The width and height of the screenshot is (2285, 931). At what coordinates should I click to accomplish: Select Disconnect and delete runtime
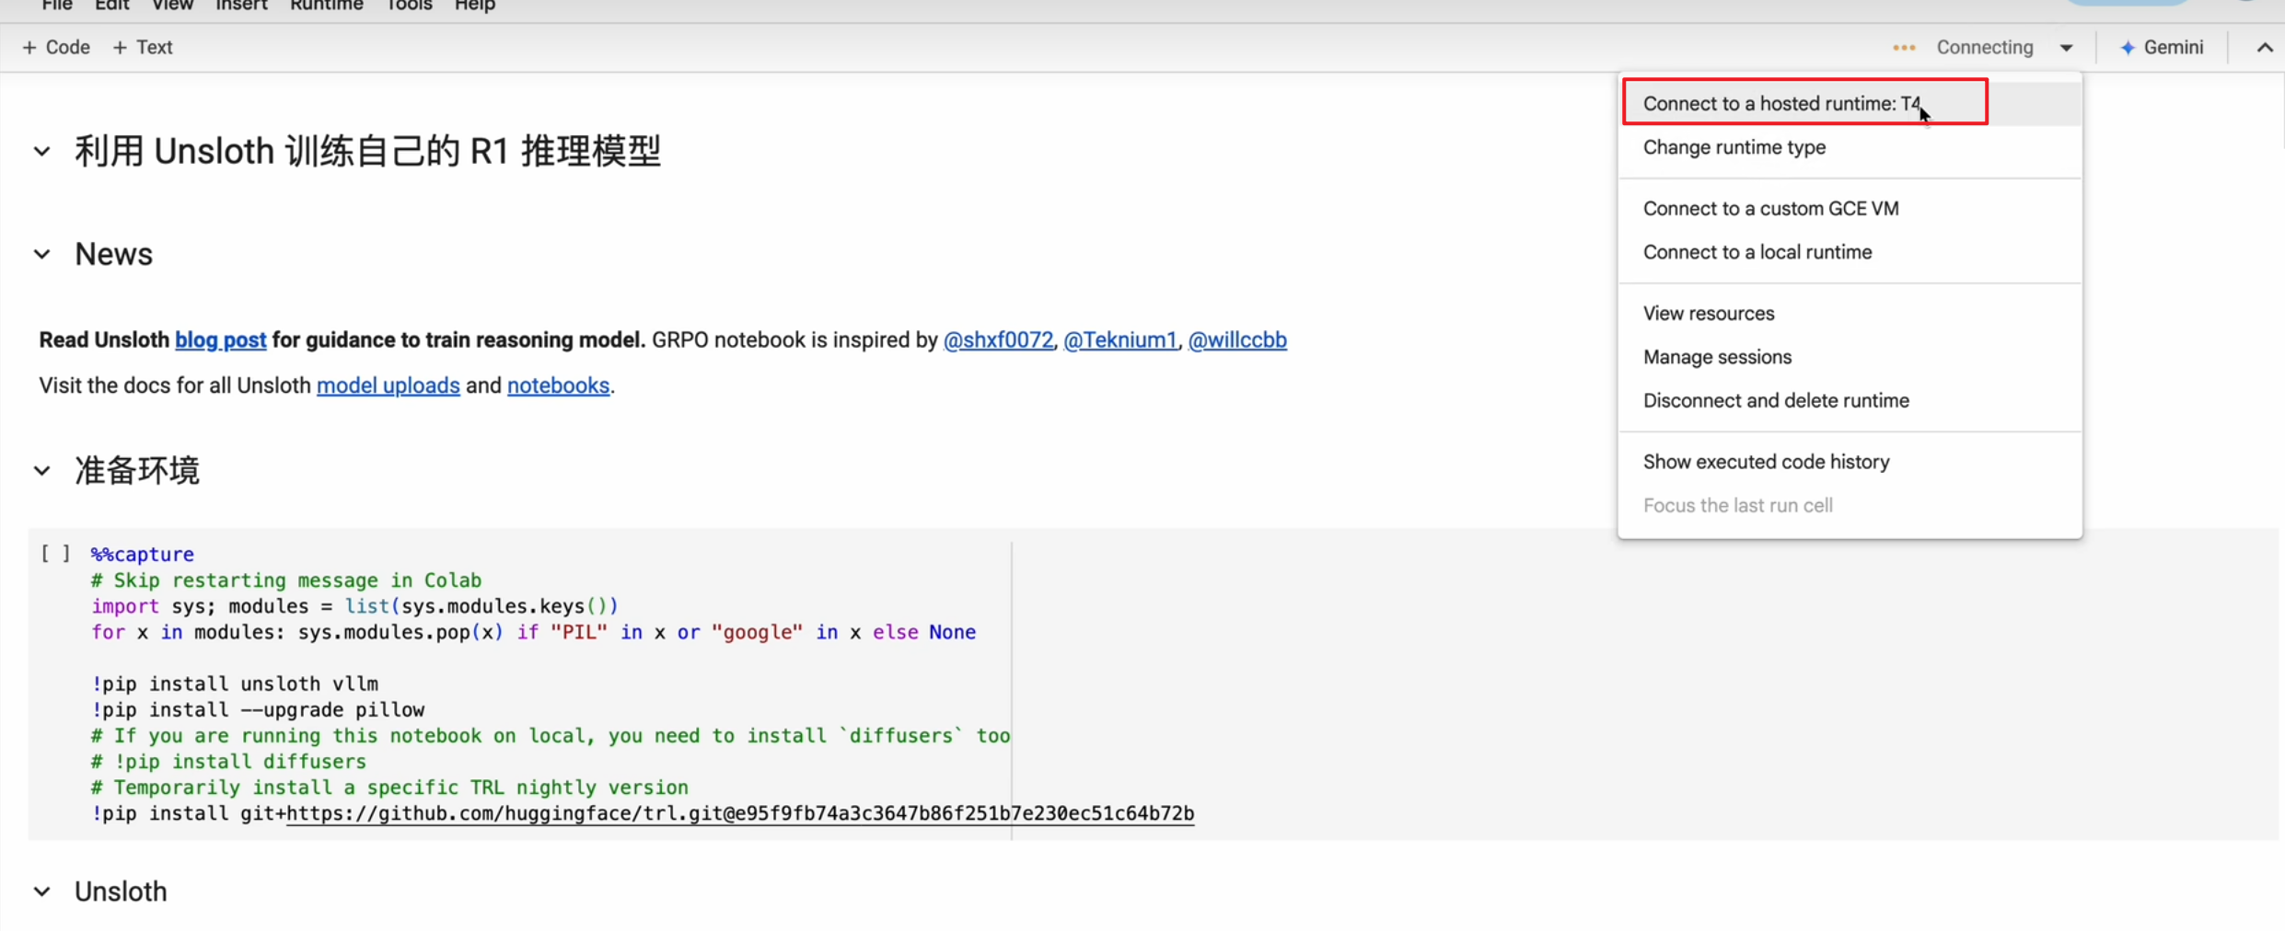[x=1850, y=400]
